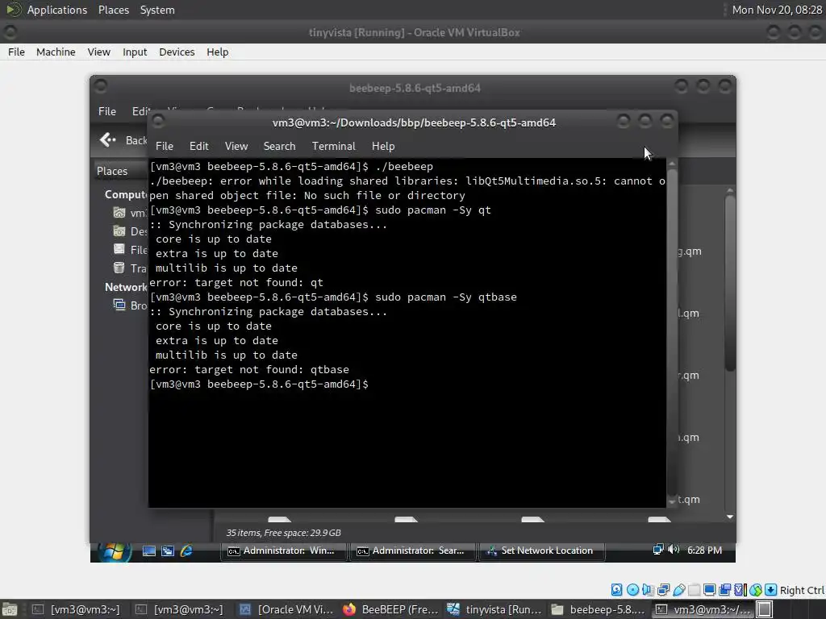Click VirtualBox CPU virtualization status indicator
This screenshot has height=619, width=826.
pyautogui.click(x=740, y=590)
